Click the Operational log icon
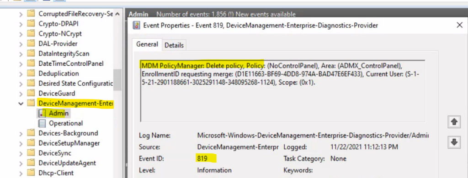The height and width of the screenshot is (178, 468). tap(42, 123)
